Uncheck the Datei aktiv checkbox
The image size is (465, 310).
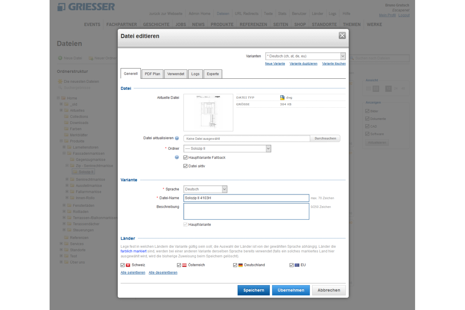[185, 166]
